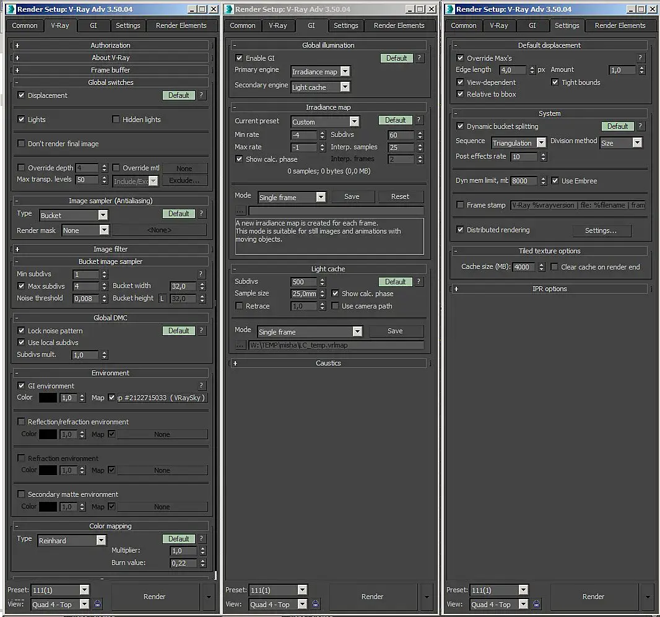Switch to the Settings tab in middle window
This screenshot has height=617, width=660.
(x=346, y=25)
